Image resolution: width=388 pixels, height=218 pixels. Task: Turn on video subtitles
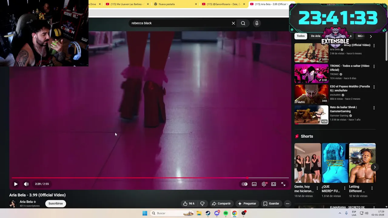(x=254, y=184)
